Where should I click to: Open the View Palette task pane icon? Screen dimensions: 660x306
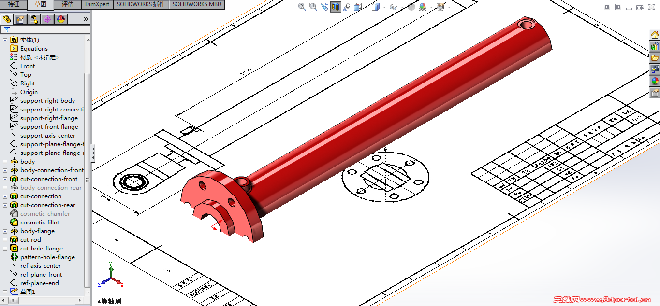click(655, 70)
